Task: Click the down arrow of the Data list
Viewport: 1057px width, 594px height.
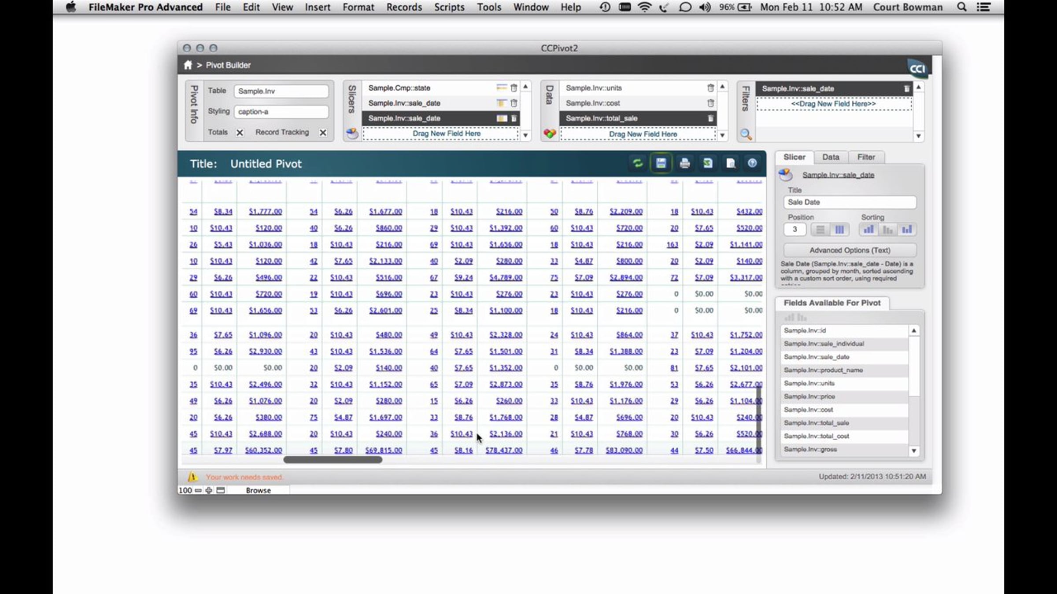Action: pyautogui.click(x=722, y=136)
